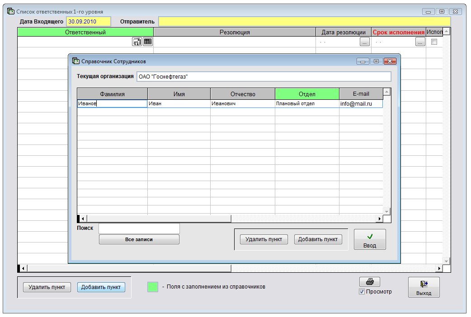Click the employee directory icon in Ответственный cell
The height and width of the screenshot is (317, 471).
pos(137,42)
